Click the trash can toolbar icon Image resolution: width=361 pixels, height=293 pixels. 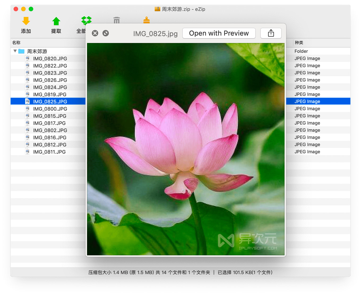point(117,20)
